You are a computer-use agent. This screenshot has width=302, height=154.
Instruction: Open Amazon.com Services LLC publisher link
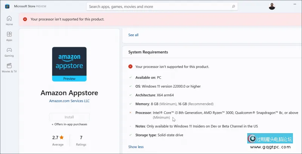69,101
